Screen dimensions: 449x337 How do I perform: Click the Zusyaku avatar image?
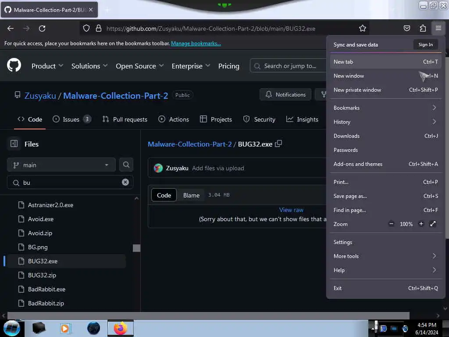tap(158, 168)
